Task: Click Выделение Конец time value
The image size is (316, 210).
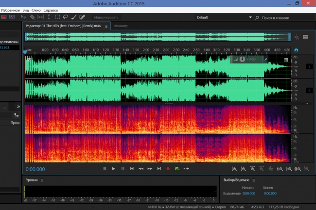Action: click(270, 194)
